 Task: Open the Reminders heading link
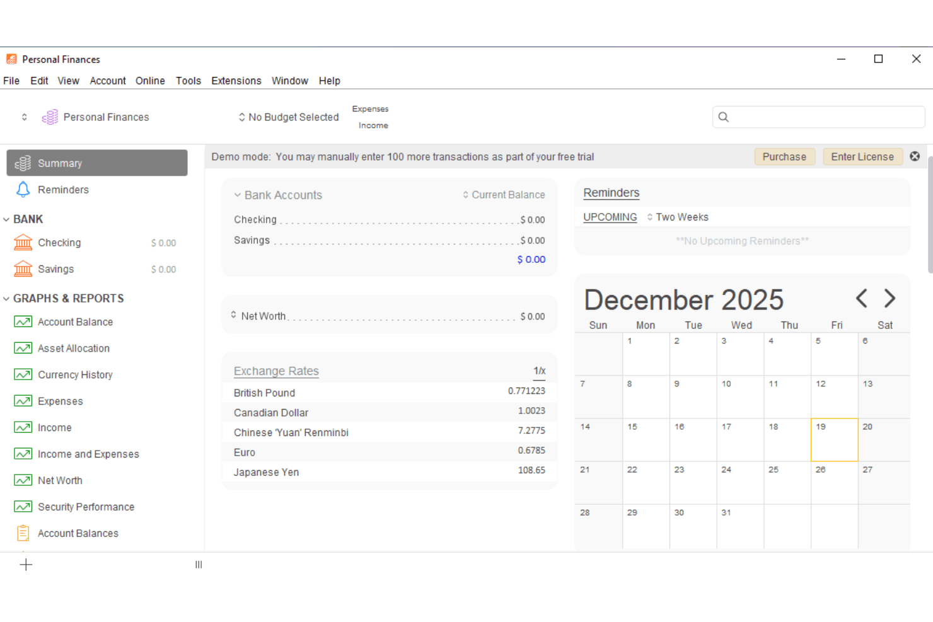(x=611, y=193)
